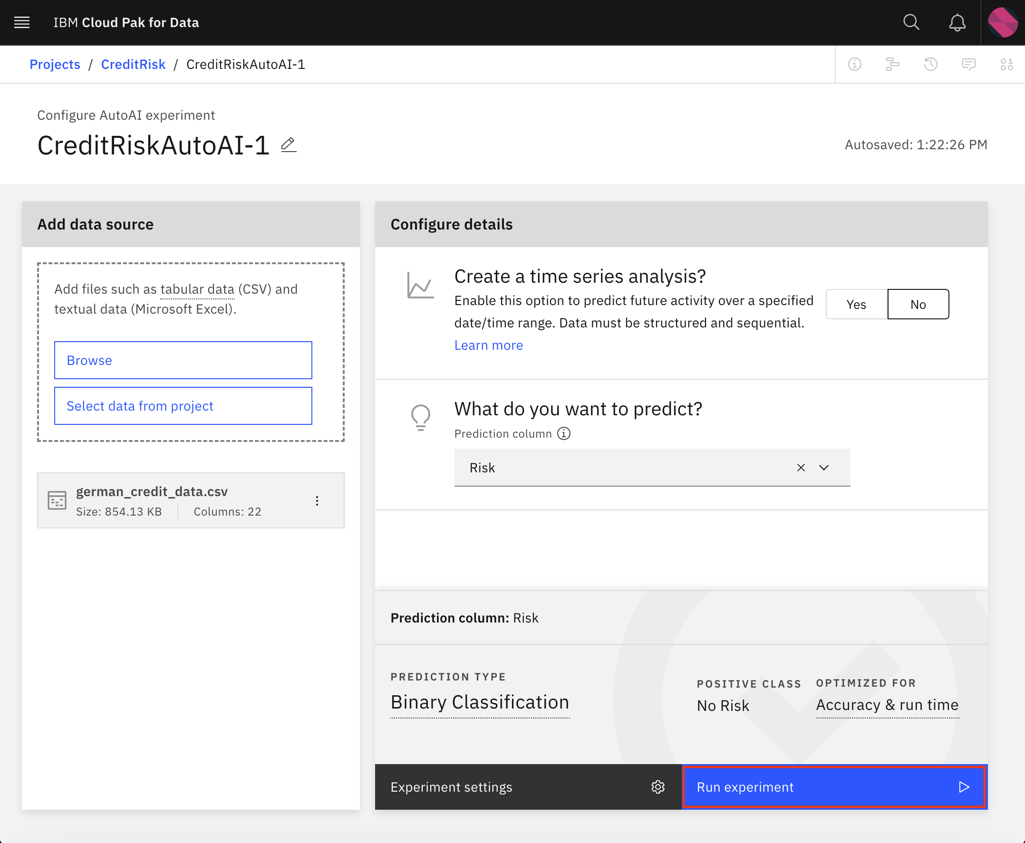Expand the prediction column dropdown chevron
Image resolution: width=1025 pixels, height=843 pixels.
(824, 468)
